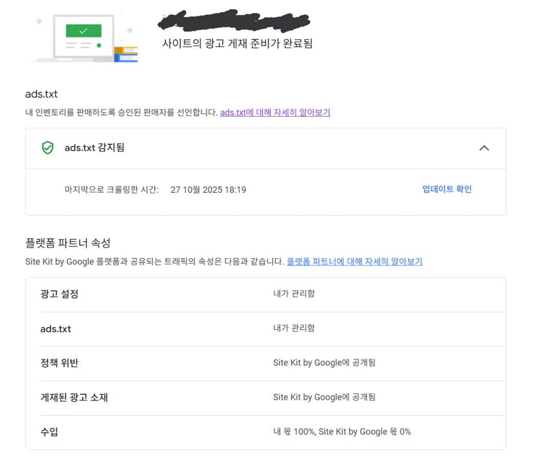Screen dimensions: 543x472
Task: Click the 사이트의 광고 게재 준비가 완료됨 status text
Action: coord(237,43)
